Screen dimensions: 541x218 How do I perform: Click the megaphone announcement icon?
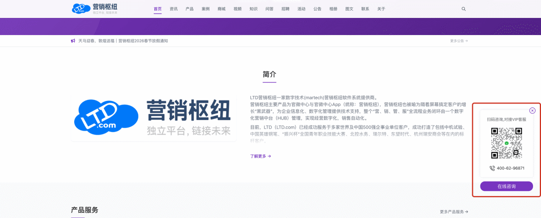point(73,41)
